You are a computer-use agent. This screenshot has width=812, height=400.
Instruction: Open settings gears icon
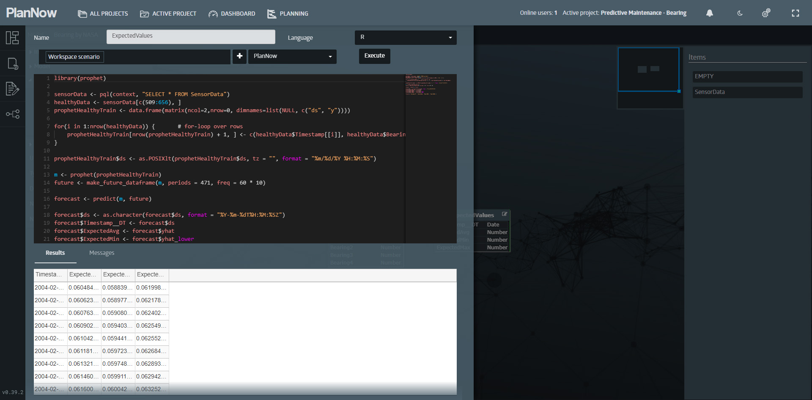(x=766, y=13)
